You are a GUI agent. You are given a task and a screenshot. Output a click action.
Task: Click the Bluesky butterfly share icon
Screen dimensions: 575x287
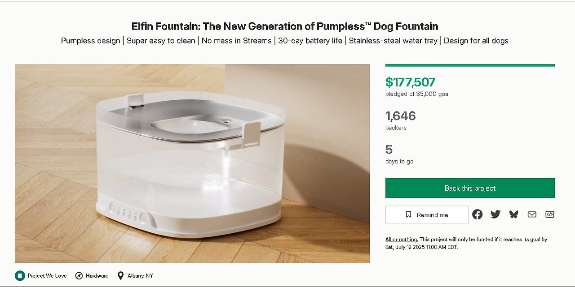[514, 214]
